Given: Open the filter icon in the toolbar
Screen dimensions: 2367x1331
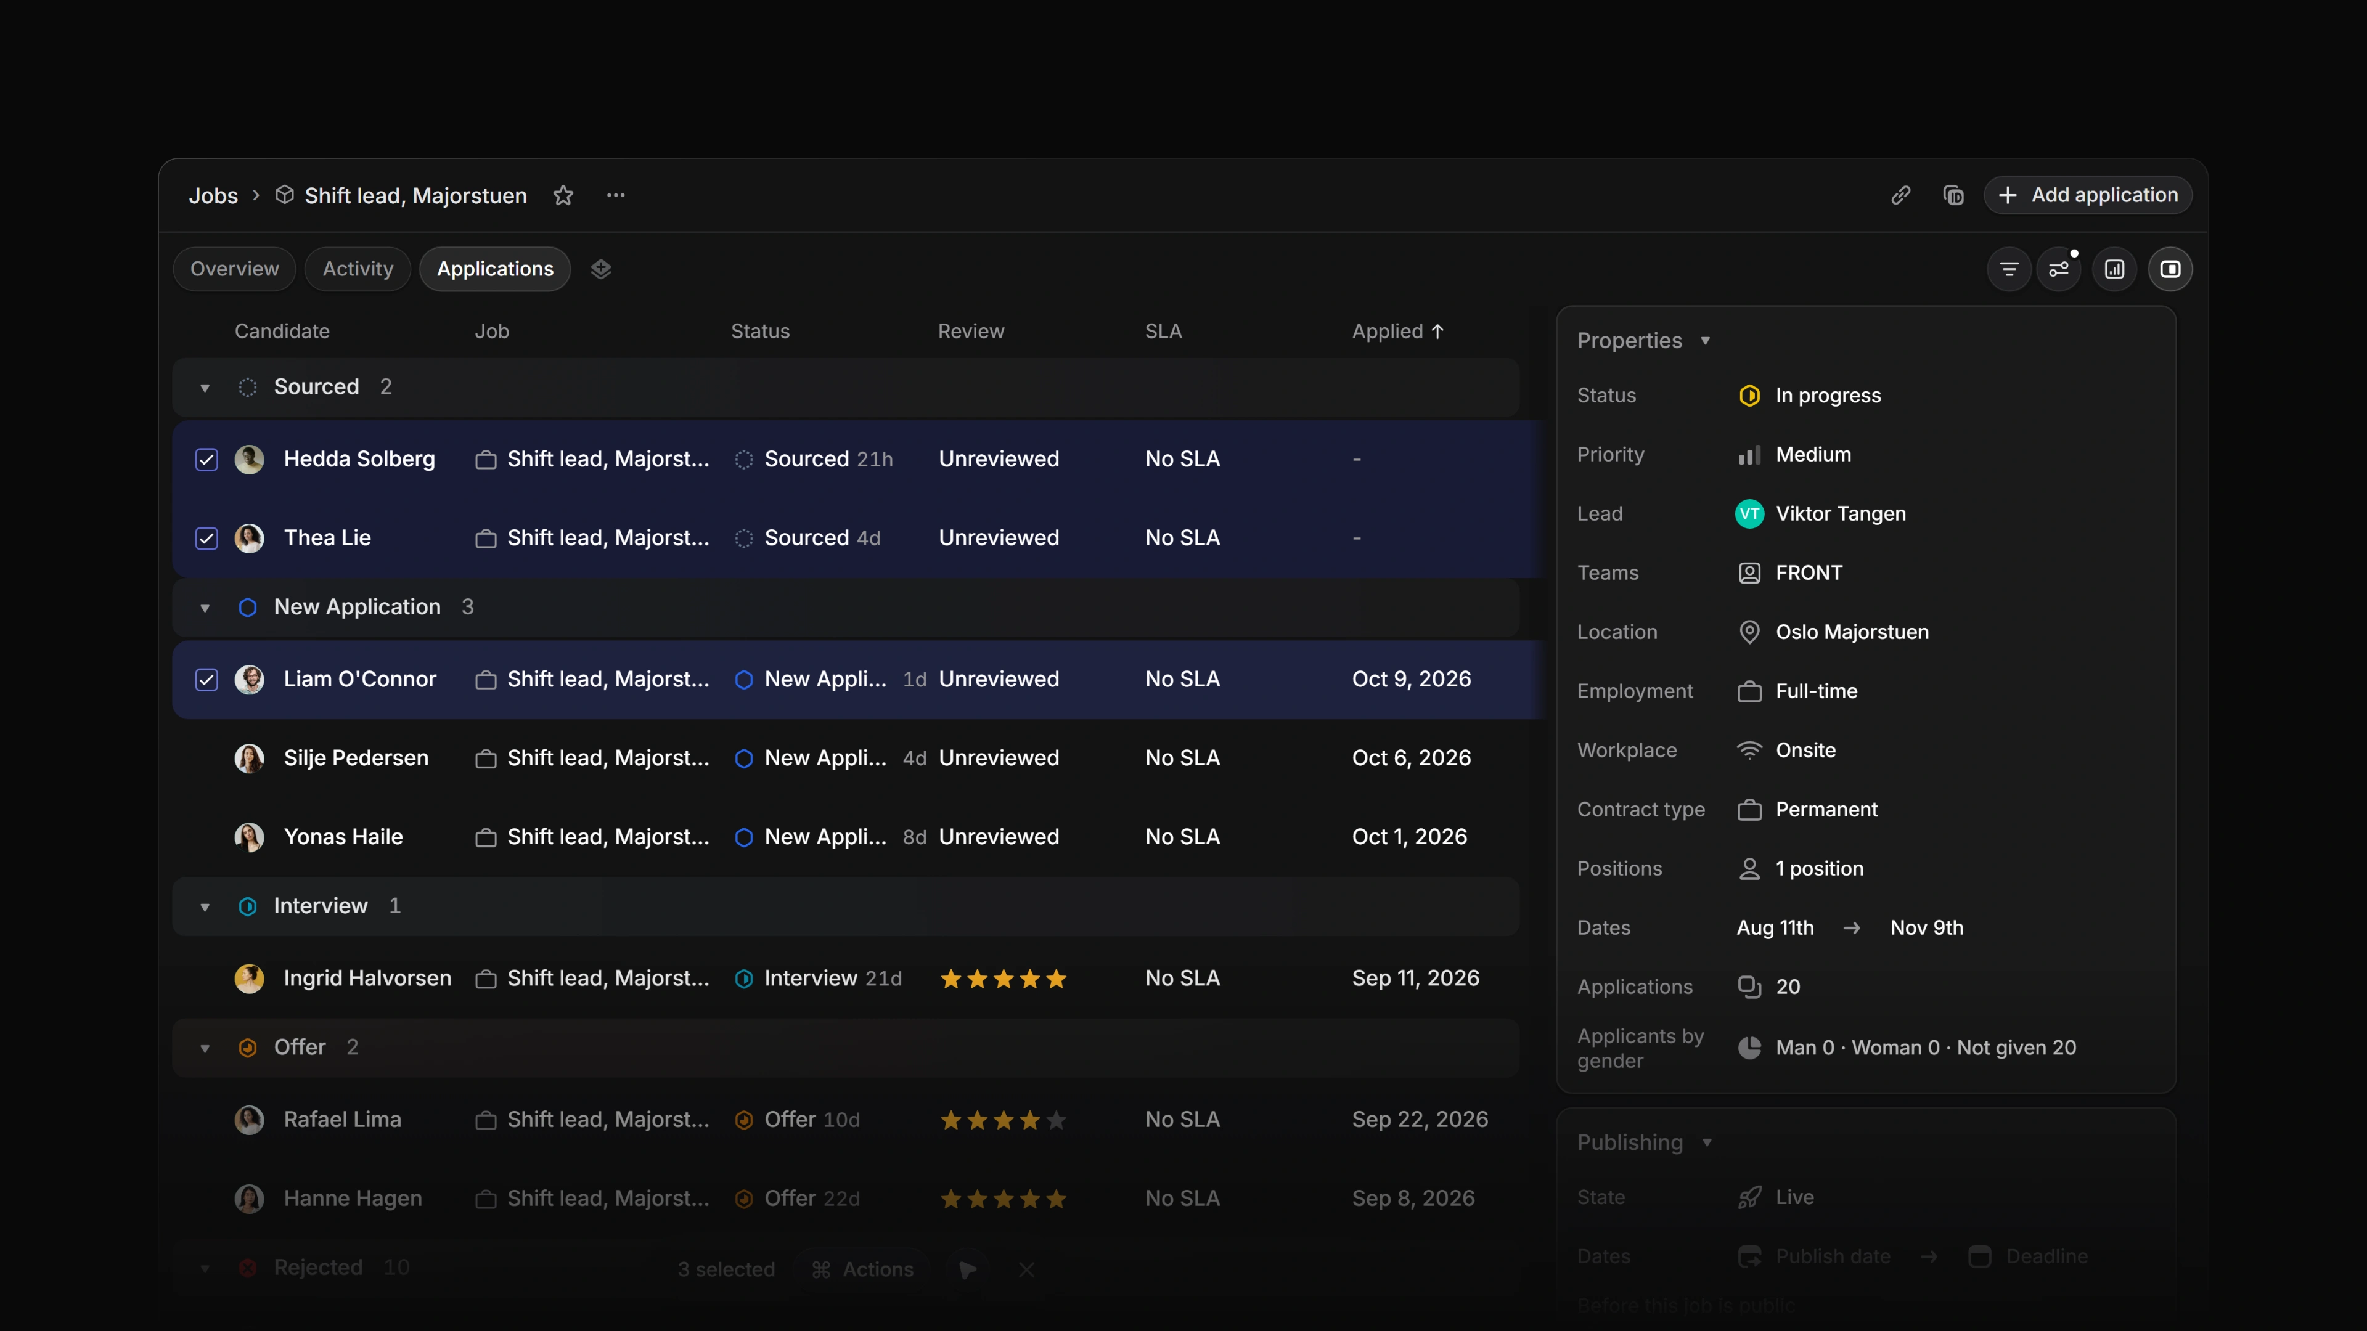Looking at the screenshot, I should click(2009, 269).
